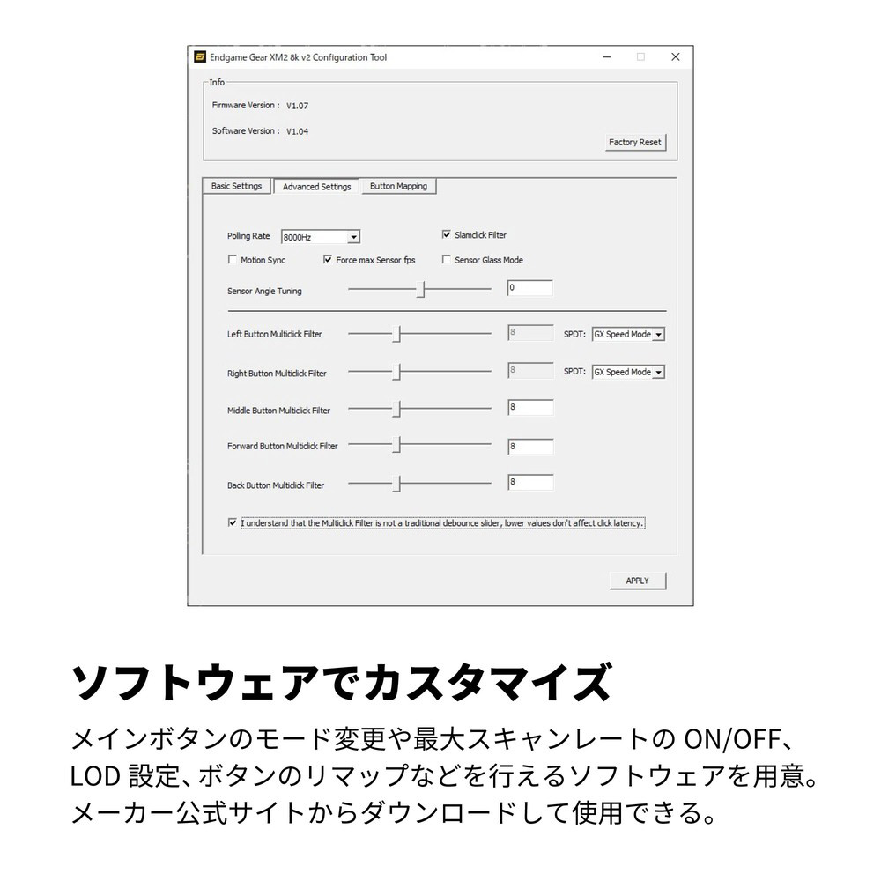This screenshot has height=881, width=881.
Task: Disable the Slamclick Filter checkbox
Action: pos(447,235)
